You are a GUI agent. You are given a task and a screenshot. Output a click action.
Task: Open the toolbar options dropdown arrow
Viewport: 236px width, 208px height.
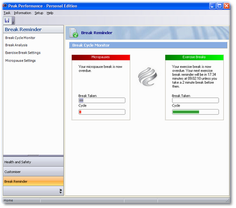[x=13, y=21]
